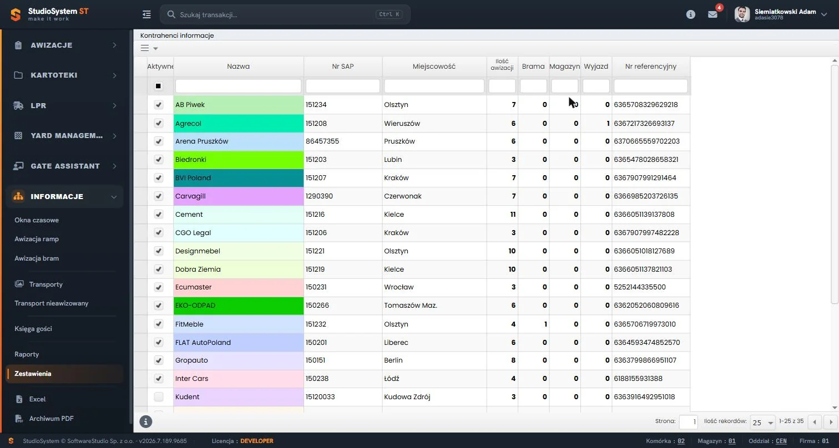Collapse sidebar with the menu toggle icon

coord(146,14)
